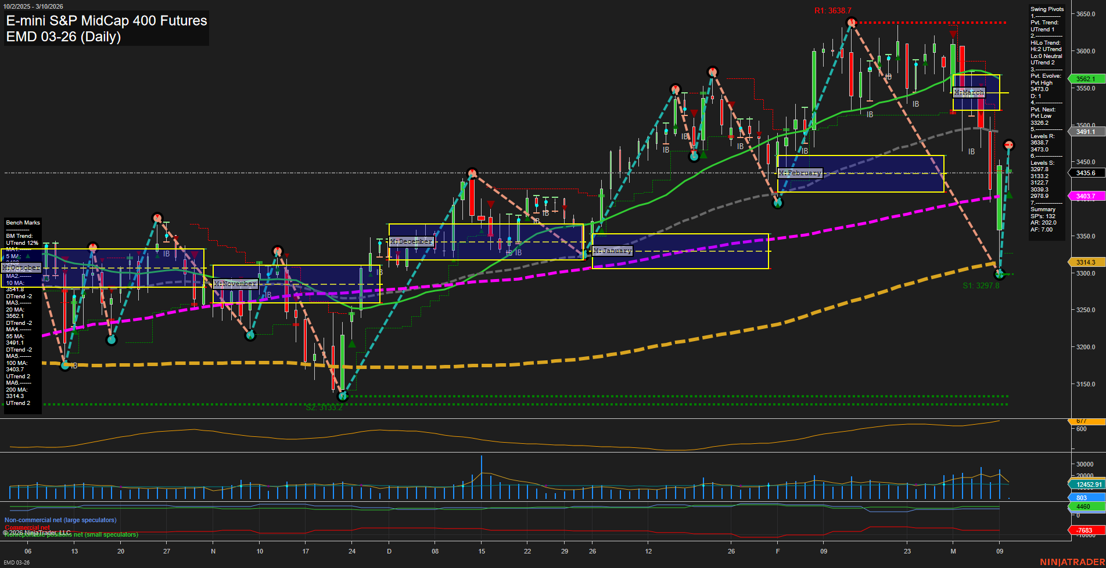This screenshot has width=1106, height=568.
Task: Click the © 2026 NinjaTrader, LLC link
Action: pos(37,531)
